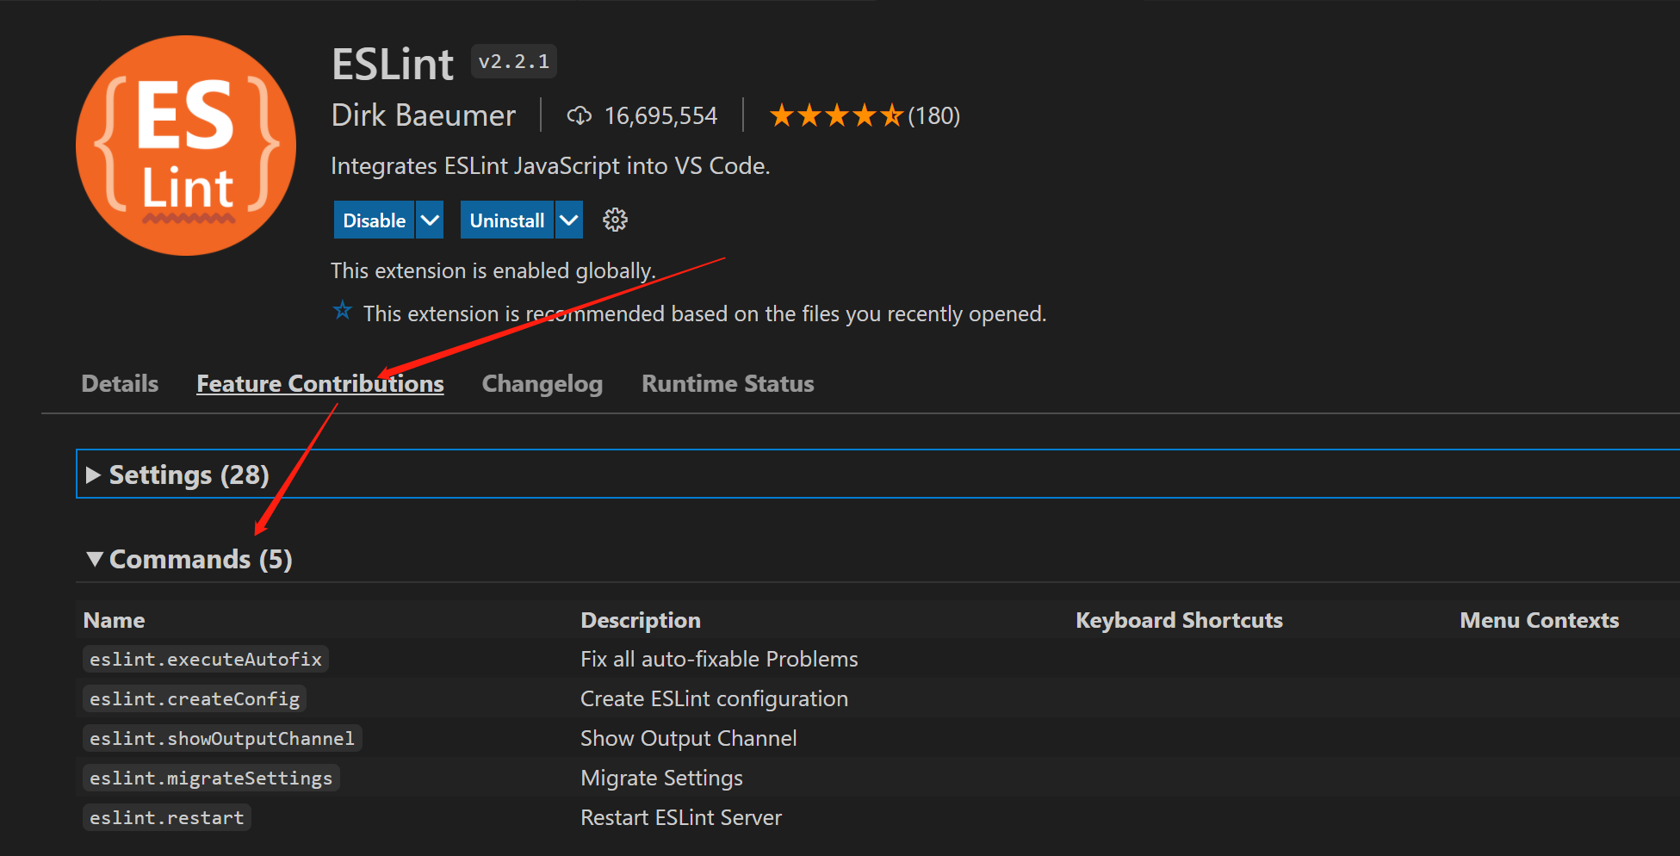Click the Dirk Baeumer publisher link

[x=423, y=115]
